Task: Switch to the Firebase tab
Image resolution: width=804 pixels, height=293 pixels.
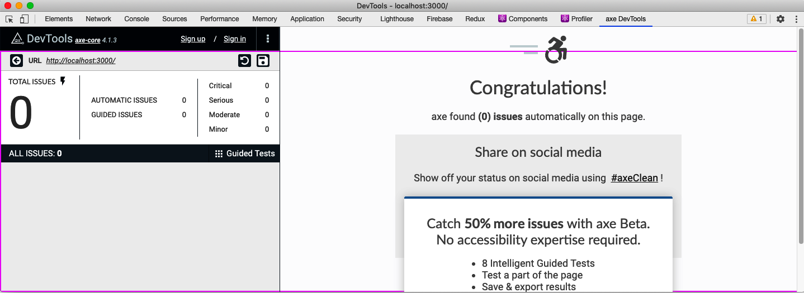Action: click(x=439, y=19)
